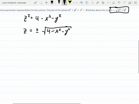
Task: Select the Eraser tool
Action: [x=52, y=2]
